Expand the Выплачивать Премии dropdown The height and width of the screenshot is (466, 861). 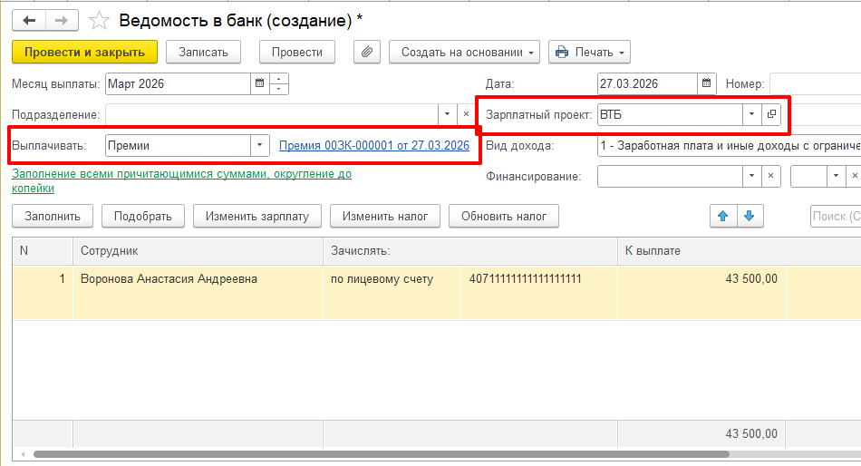[x=260, y=145]
